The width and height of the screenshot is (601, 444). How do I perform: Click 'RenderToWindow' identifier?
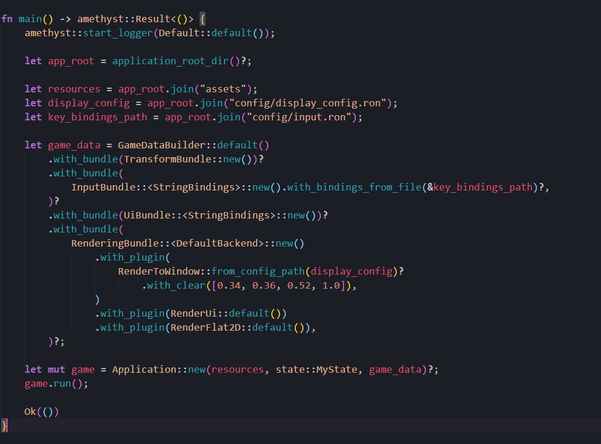[159, 271]
